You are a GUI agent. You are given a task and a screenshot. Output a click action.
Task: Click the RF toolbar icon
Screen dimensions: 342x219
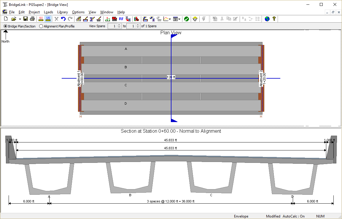point(121,19)
